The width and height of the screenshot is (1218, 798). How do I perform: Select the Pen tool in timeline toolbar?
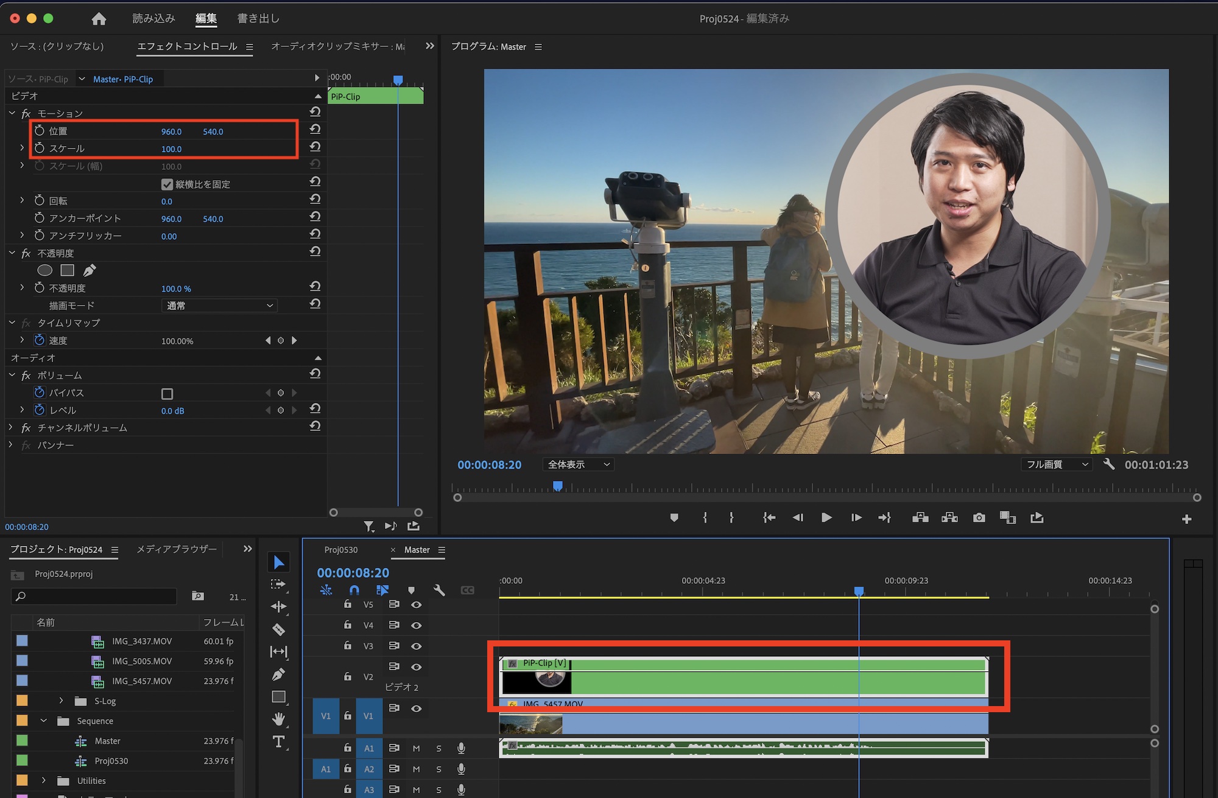[278, 674]
